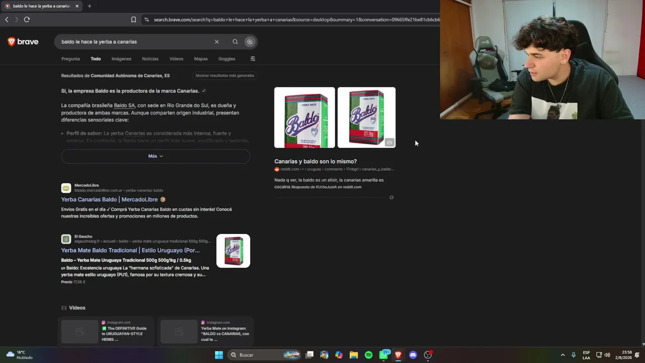Click the microphone icon in system tray

tap(573, 355)
